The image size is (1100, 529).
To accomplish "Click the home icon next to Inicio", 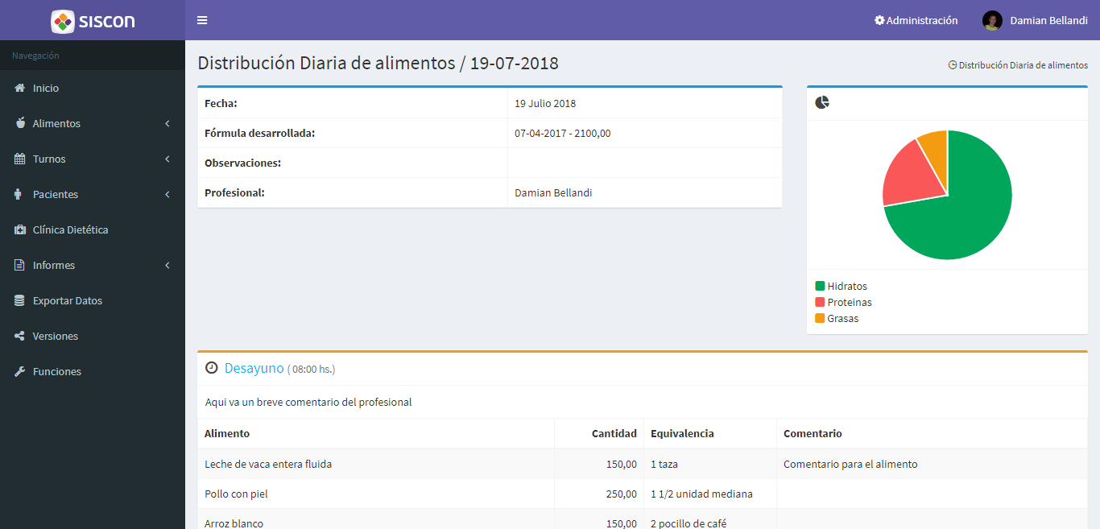I will tap(20, 88).
